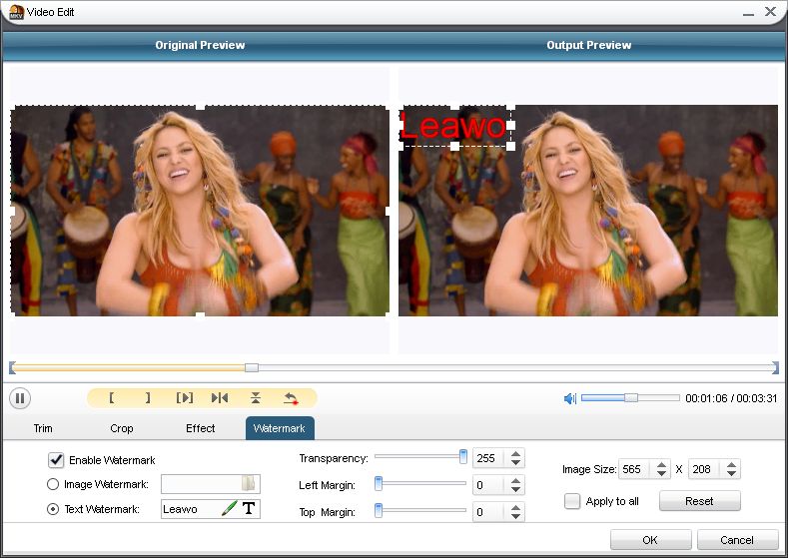Confirm edits with OK button
Image resolution: width=788 pixels, height=558 pixels.
pos(651,540)
